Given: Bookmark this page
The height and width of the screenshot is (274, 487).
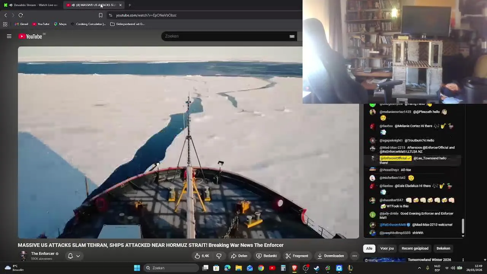Looking at the screenshot, I should pyautogui.click(x=100, y=15).
